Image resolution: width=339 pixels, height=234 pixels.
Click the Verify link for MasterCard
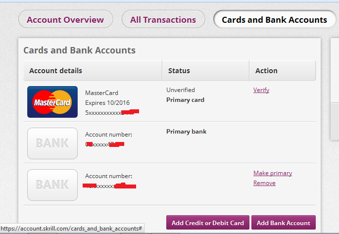261,90
